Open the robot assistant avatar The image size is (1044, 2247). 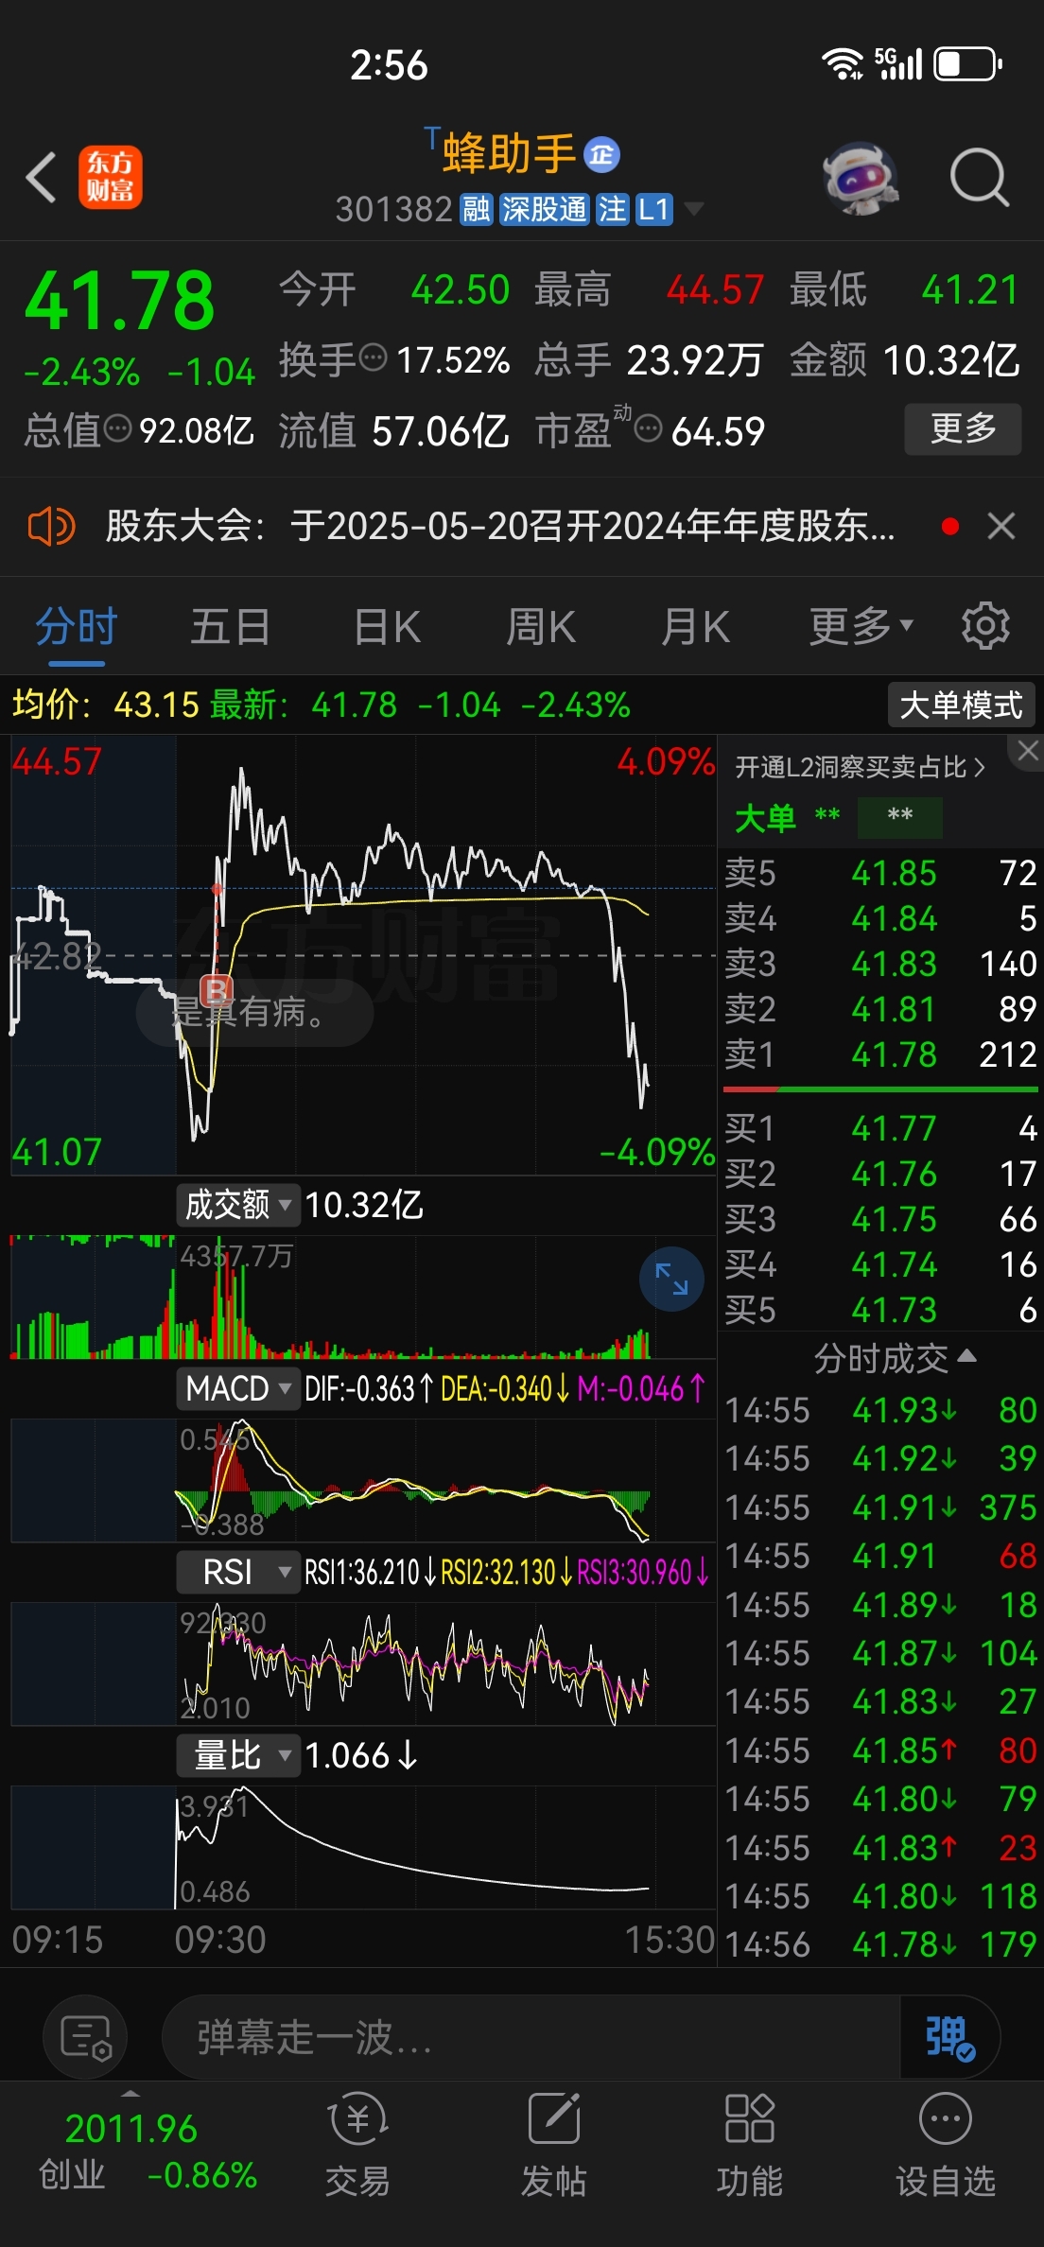(859, 177)
